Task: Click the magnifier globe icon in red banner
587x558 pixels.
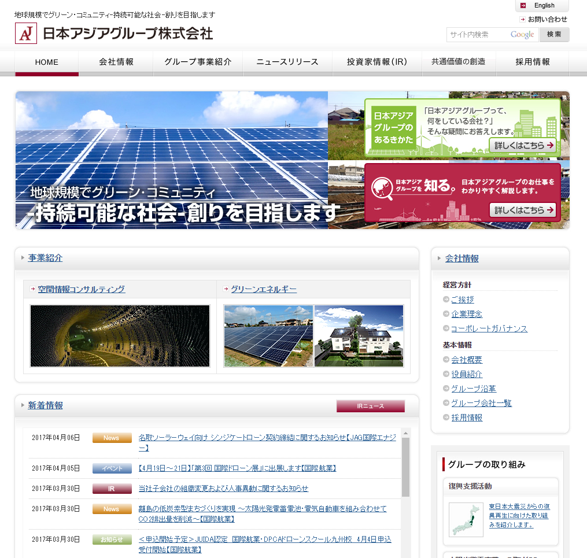Action: pyautogui.click(x=382, y=188)
